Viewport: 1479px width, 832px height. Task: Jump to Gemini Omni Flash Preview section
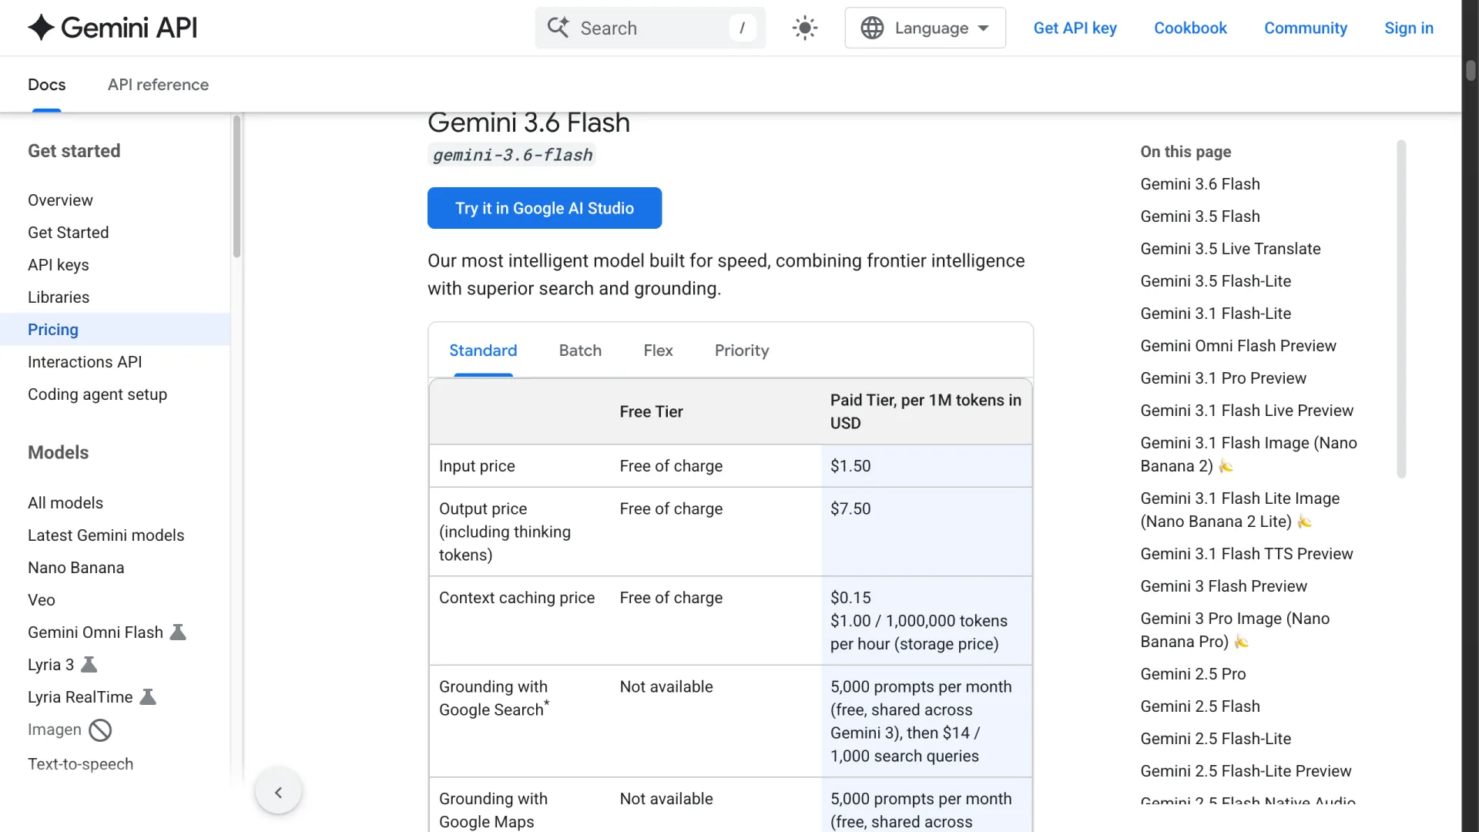tap(1238, 346)
